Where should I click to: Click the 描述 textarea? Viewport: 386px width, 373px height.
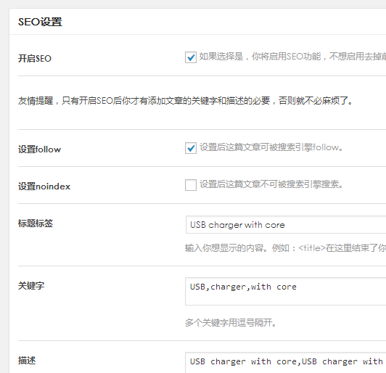point(286,363)
